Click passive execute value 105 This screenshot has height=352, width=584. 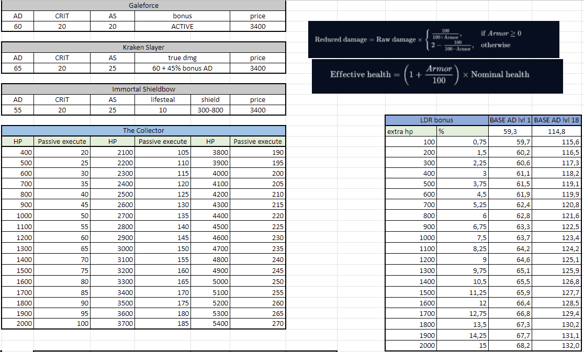[x=162, y=152]
